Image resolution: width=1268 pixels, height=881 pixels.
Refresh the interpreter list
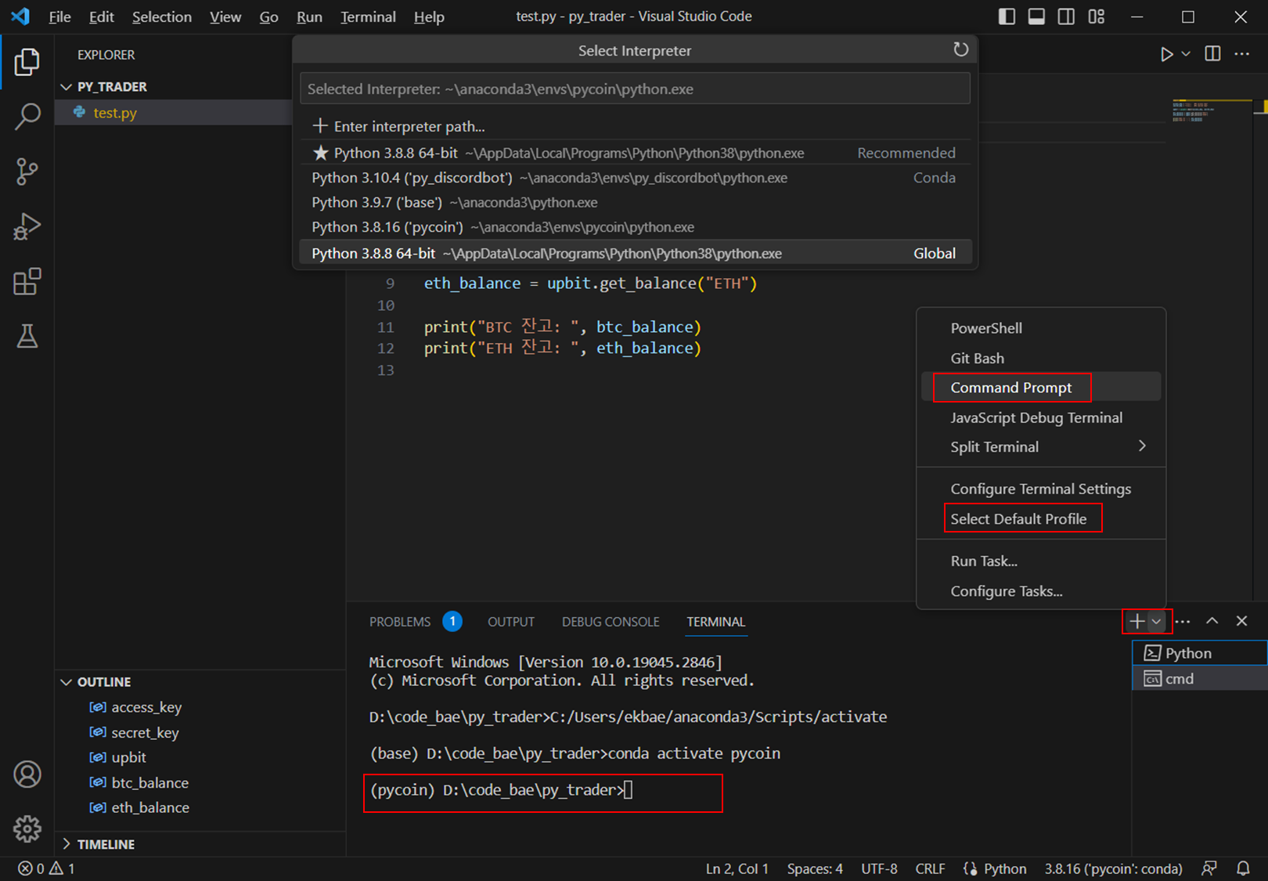[960, 50]
